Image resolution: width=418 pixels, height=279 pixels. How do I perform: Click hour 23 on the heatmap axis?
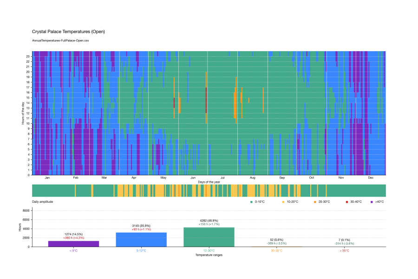pyautogui.click(x=28, y=56)
